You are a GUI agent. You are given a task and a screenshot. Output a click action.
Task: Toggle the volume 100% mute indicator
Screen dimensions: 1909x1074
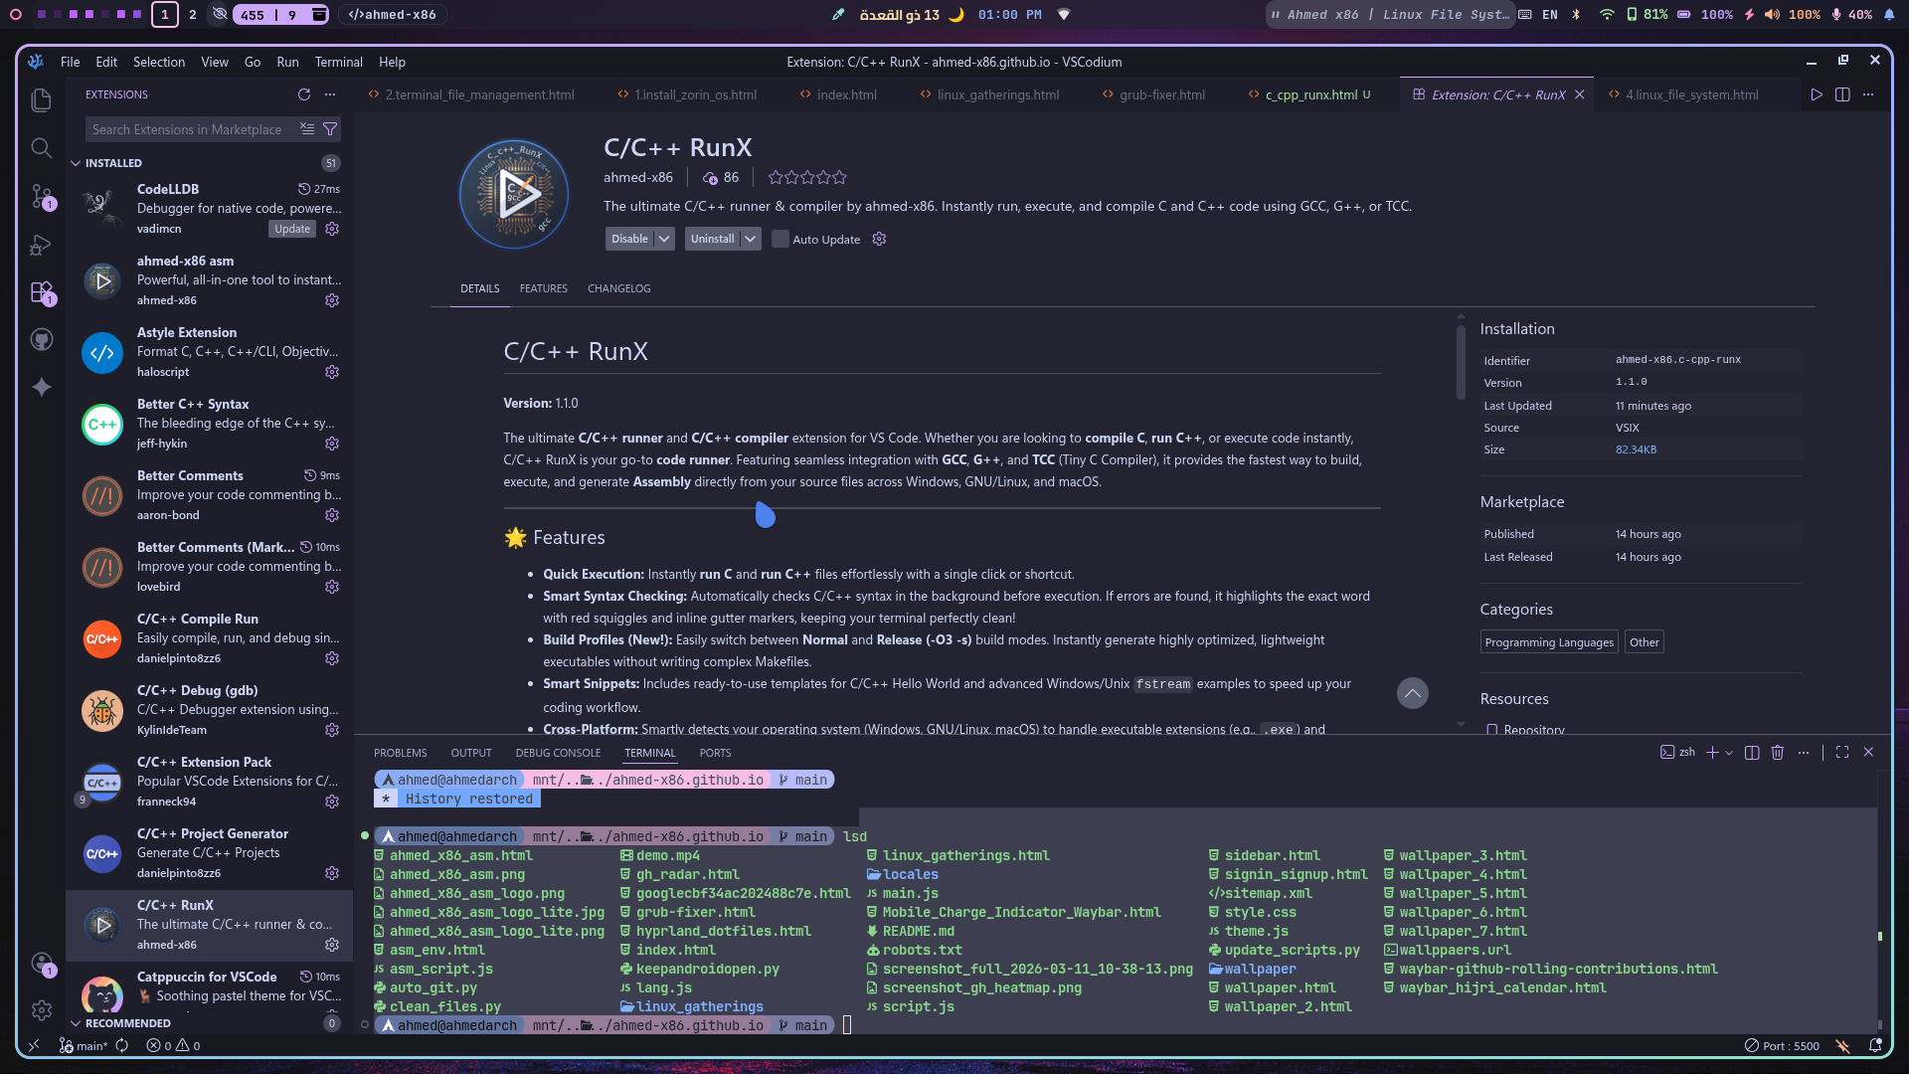point(1793,14)
